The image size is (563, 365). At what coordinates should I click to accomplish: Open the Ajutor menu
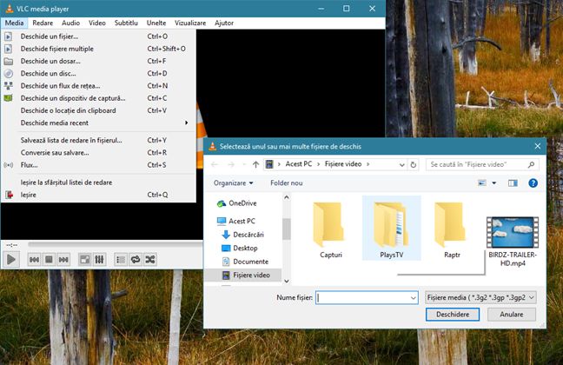coord(224,23)
